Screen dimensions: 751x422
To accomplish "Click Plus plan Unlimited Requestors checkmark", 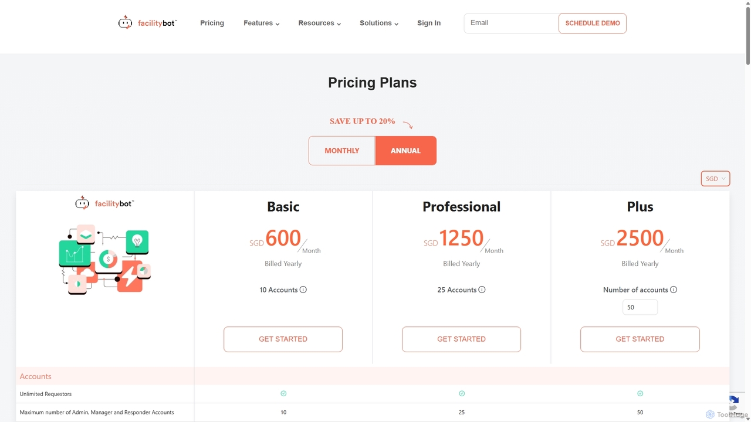I will [640, 394].
